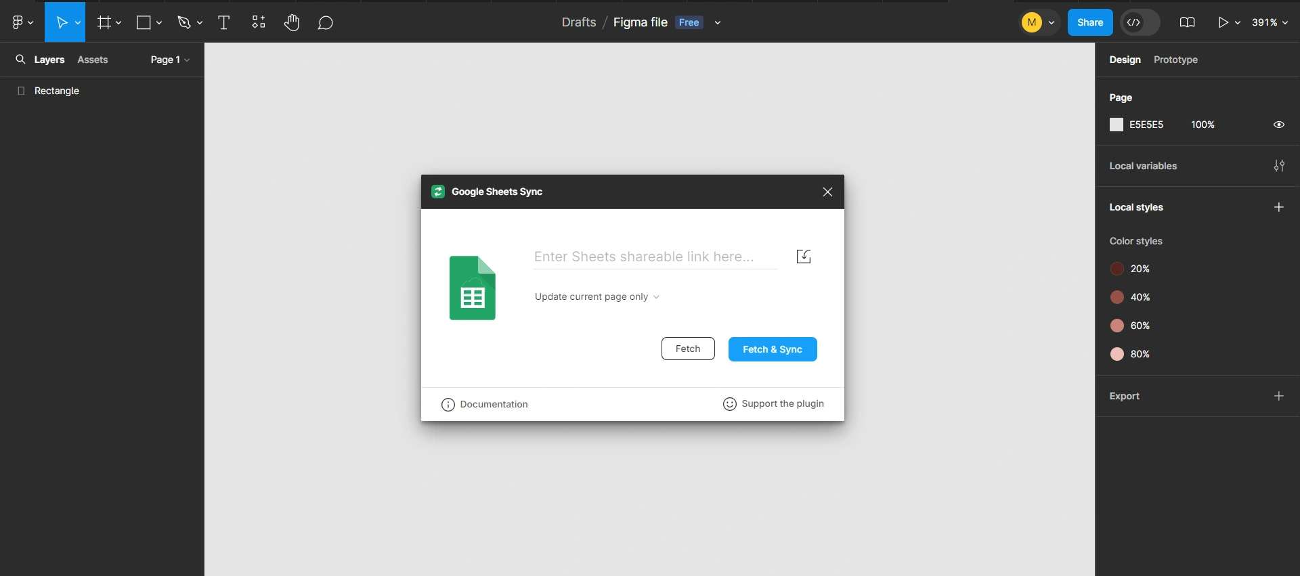Select the Text tool

click(x=223, y=22)
